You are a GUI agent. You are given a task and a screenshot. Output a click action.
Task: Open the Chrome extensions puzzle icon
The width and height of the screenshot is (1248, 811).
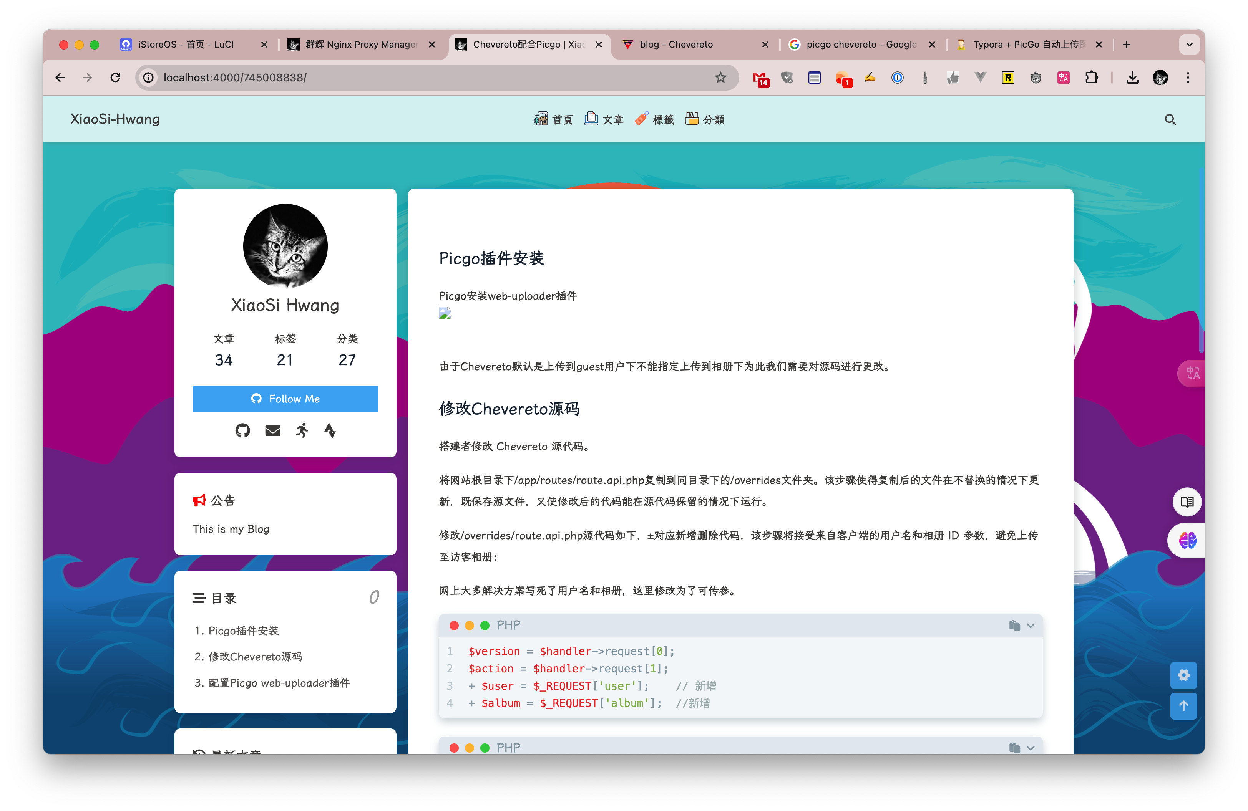coord(1091,78)
